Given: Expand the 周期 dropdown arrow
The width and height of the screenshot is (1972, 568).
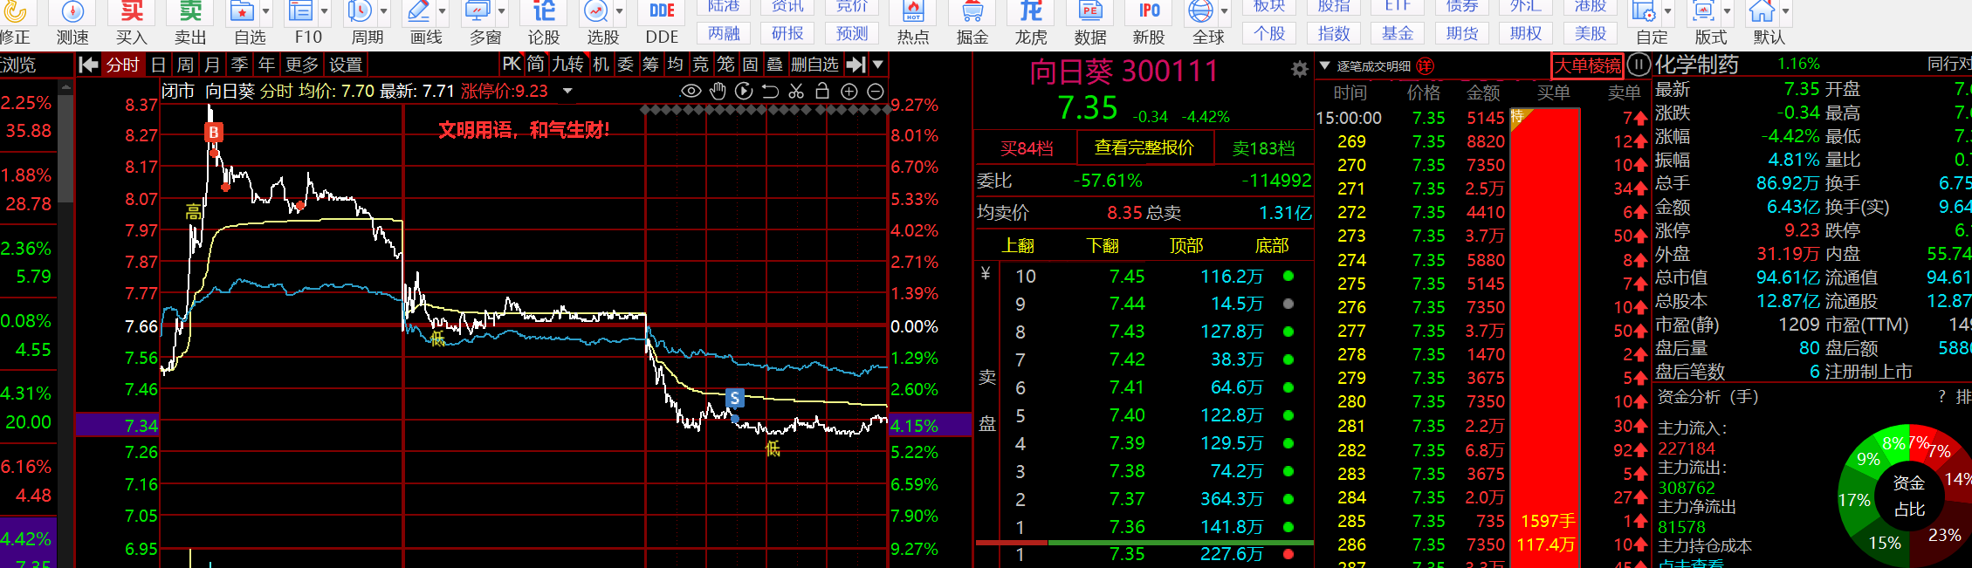Looking at the screenshot, I should [384, 12].
